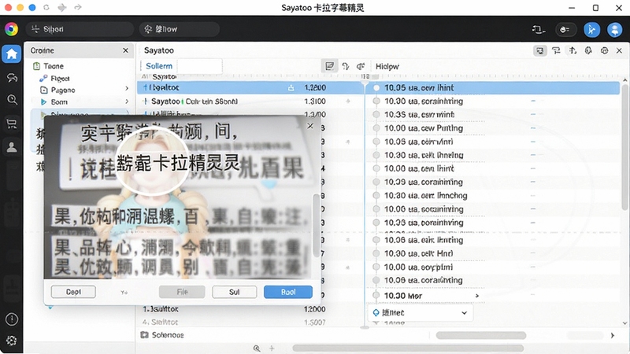The image size is (630, 354).
Task: Toggle the pill switch in top bar
Action: [x=565, y=29]
